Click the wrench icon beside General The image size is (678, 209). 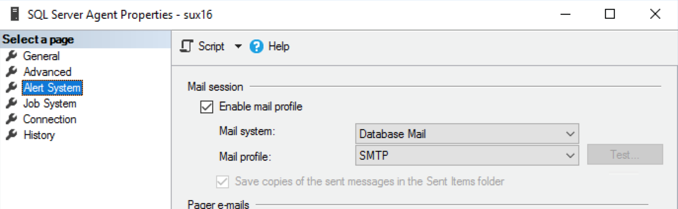coord(11,56)
